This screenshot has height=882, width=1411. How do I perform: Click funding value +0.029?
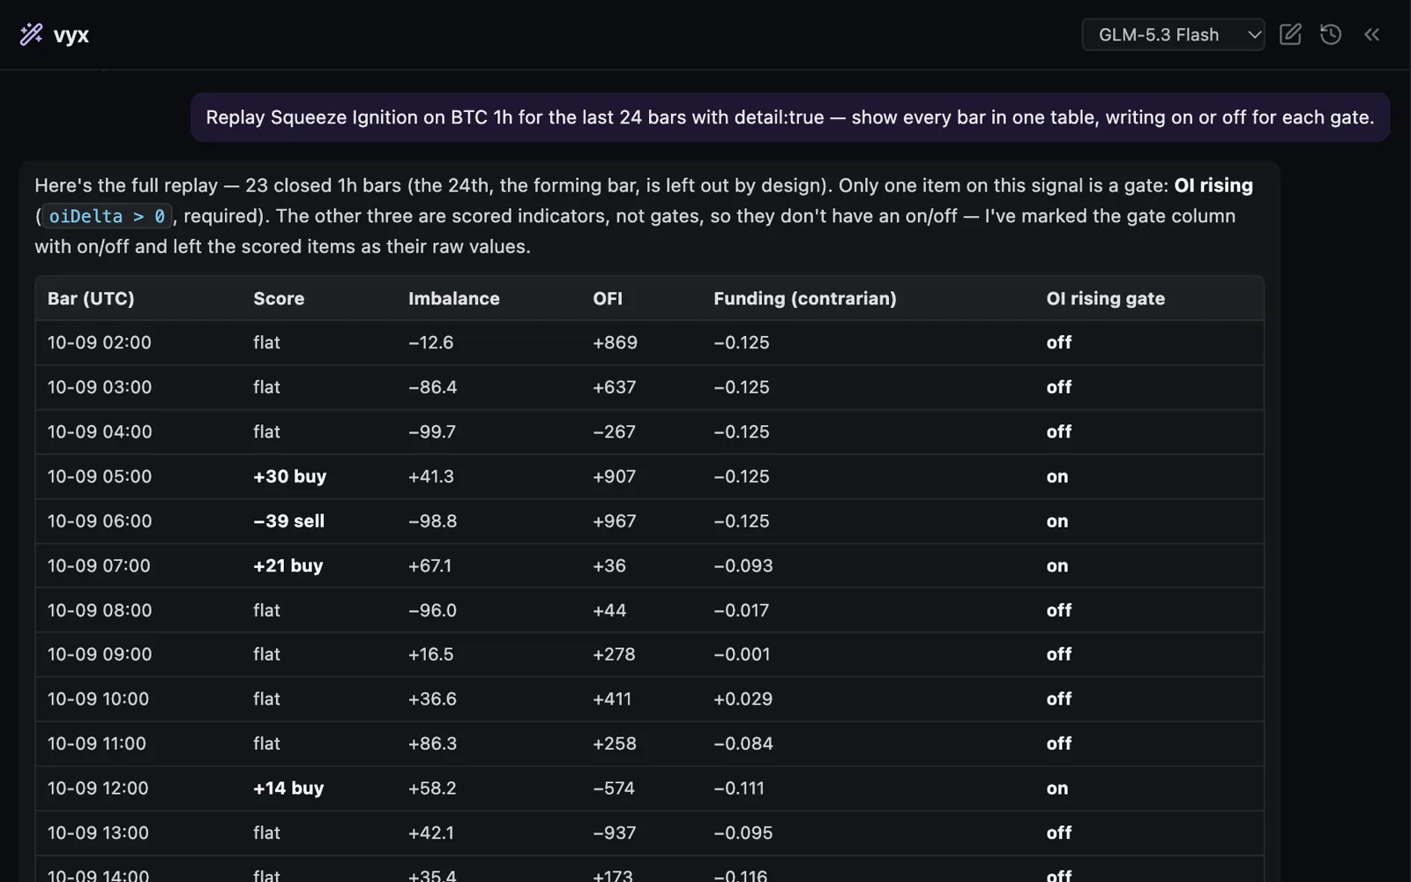click(743, 699)
